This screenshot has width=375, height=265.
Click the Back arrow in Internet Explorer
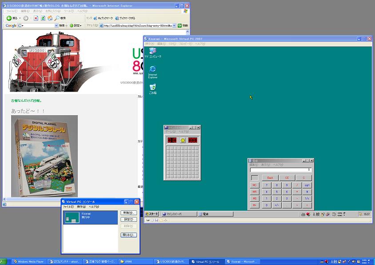click(x=9, y=18)
